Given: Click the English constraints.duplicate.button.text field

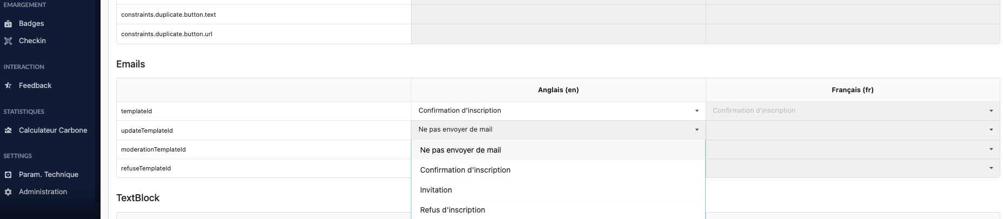Looking at the screenshot, I should click(558, 15).
